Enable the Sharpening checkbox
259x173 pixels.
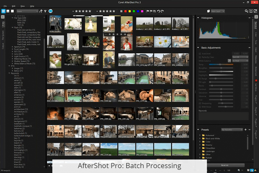[200, 103]
